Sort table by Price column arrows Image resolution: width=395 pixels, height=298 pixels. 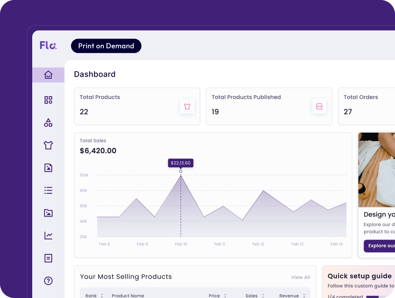(225, 296)
